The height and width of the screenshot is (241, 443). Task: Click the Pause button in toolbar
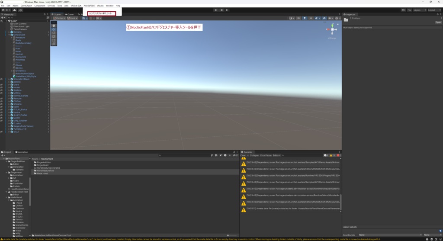221,10
